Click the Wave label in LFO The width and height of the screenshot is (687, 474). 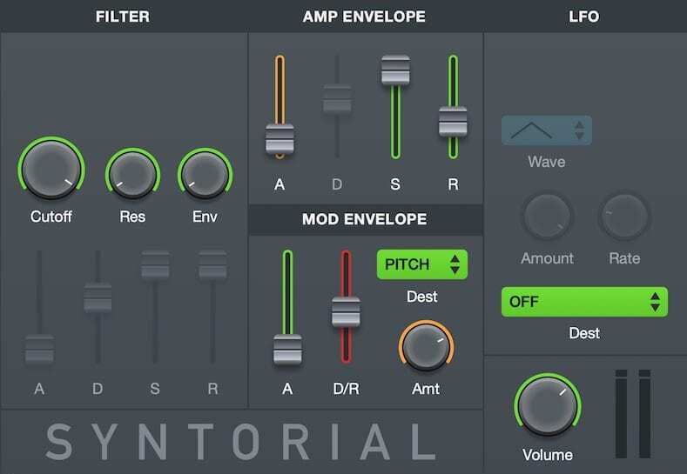[x=546, y=162]
